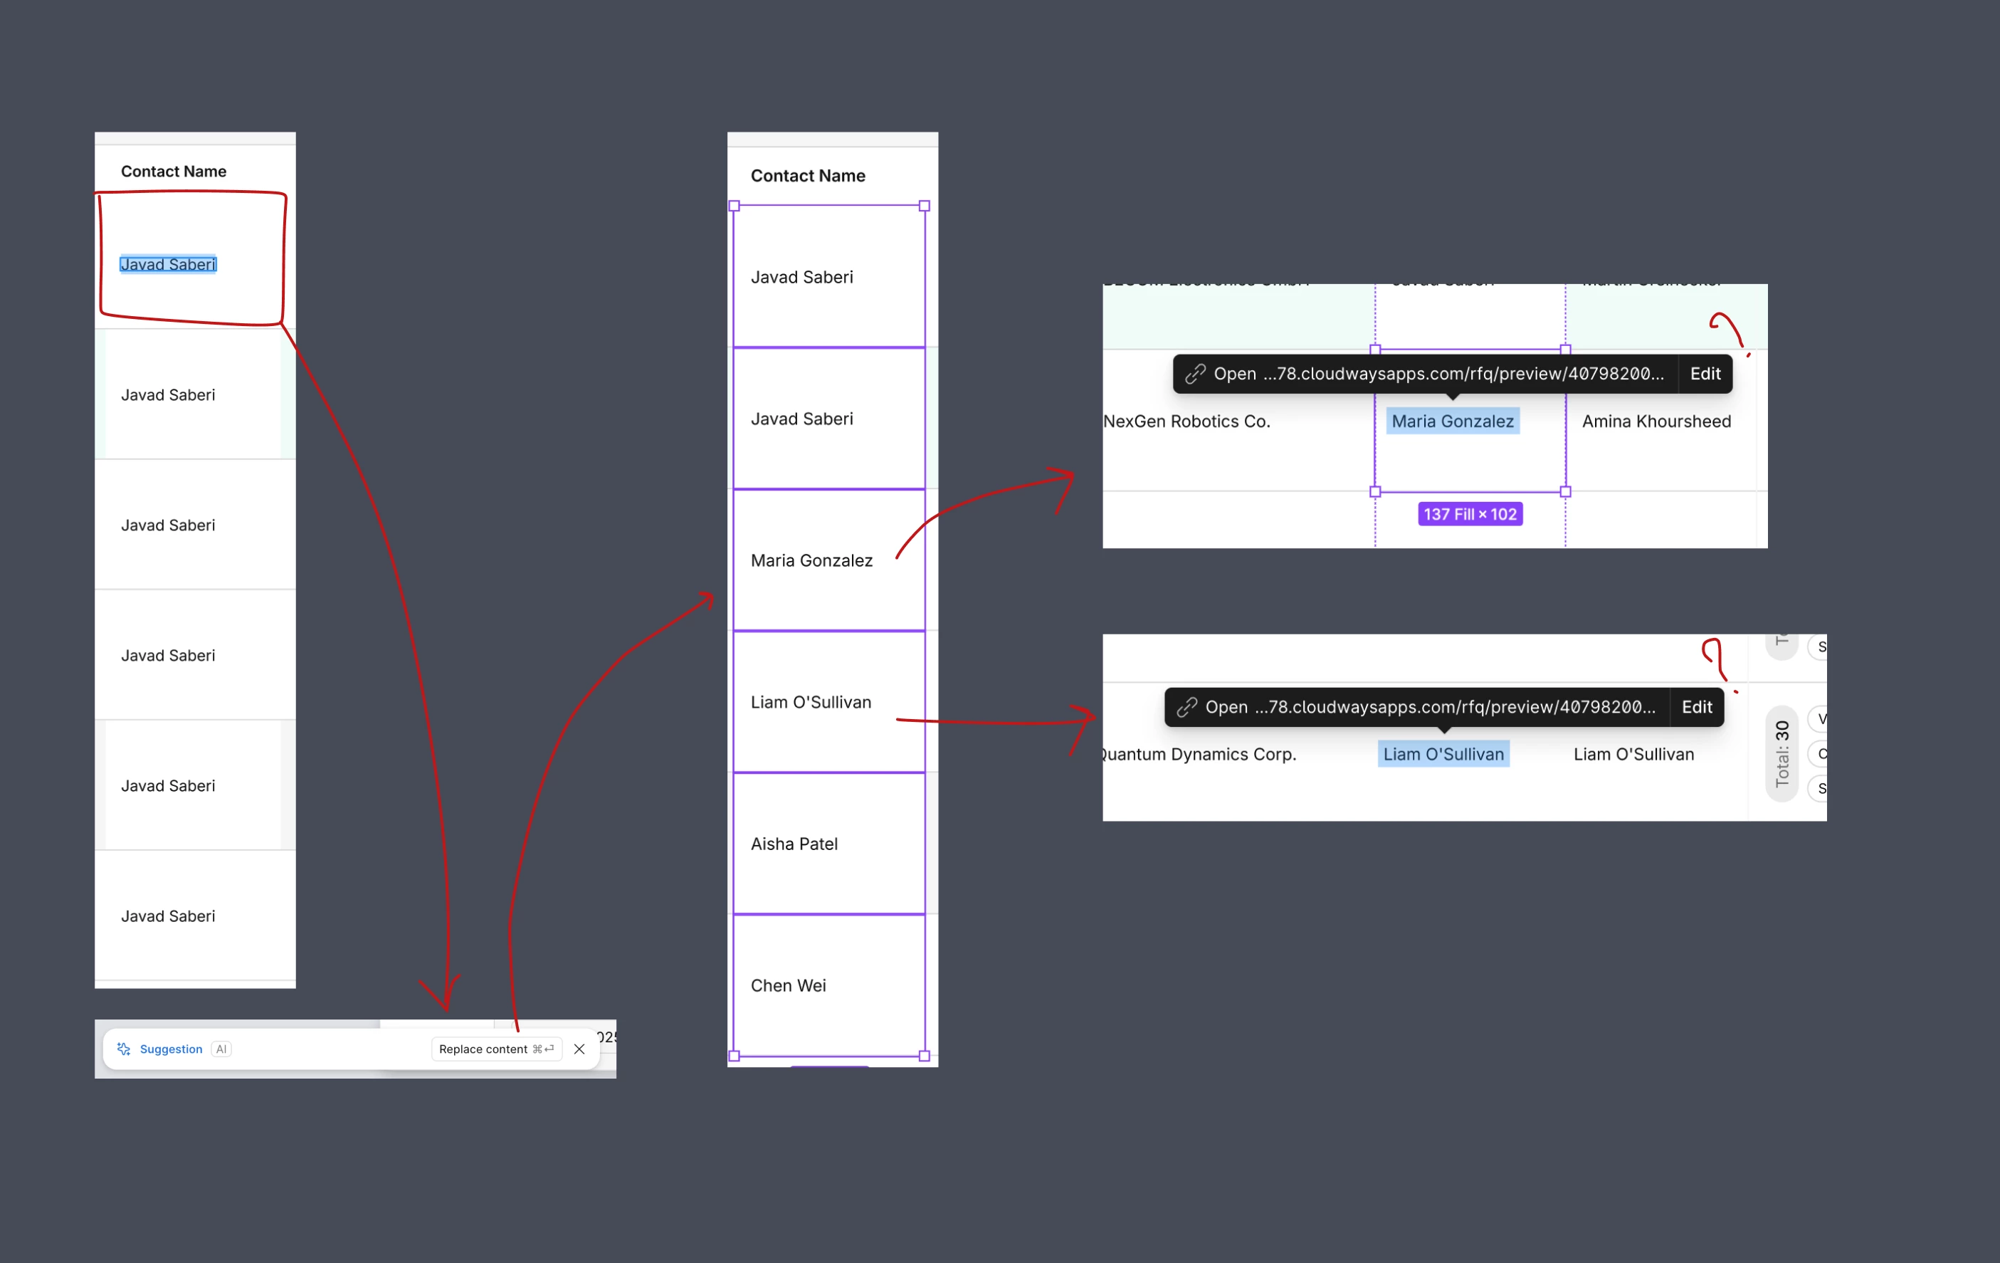Click the link icon above Maria Gonzalez

coord(1195,374)
